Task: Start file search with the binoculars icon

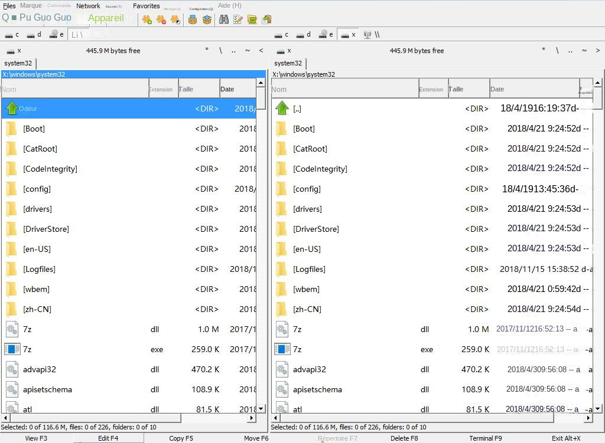Action: pos(225,19)
